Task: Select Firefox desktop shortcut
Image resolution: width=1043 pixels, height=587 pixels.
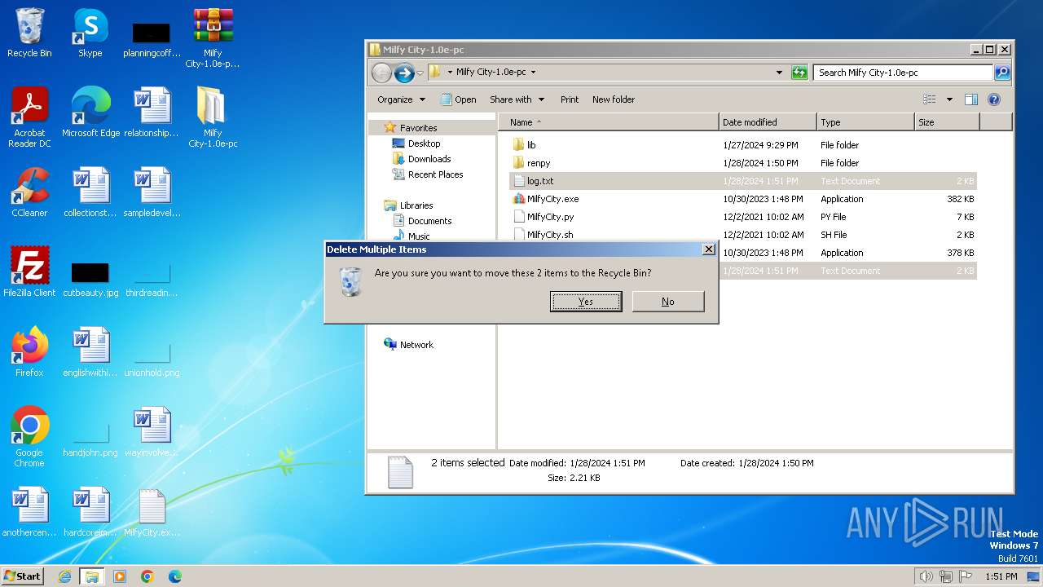Action: pyautogui.click(x=29, y=352)
